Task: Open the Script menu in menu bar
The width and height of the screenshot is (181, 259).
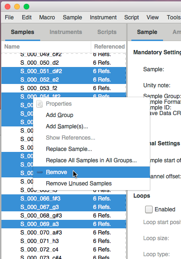Action: coord(131,17)
